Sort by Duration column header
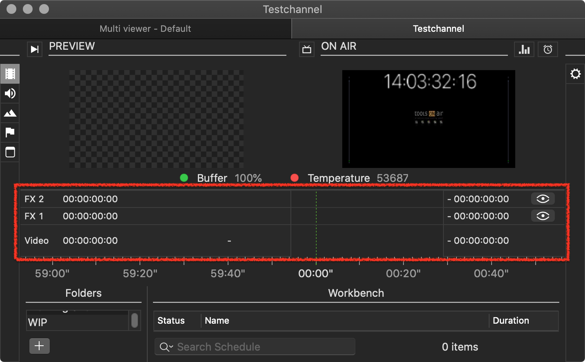585x362 pixels. point(523,320)
